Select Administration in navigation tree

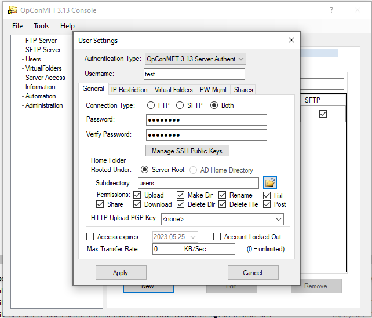44,105
